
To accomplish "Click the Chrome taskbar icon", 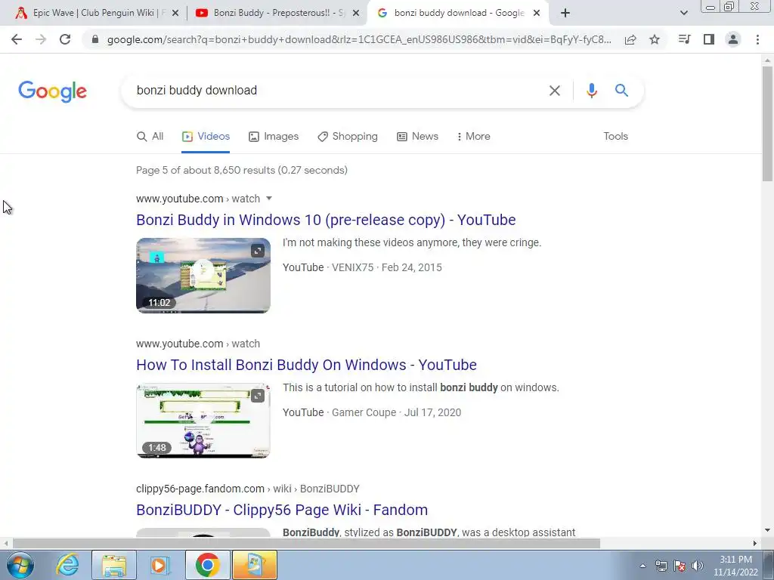I will [x=207, y=565].
